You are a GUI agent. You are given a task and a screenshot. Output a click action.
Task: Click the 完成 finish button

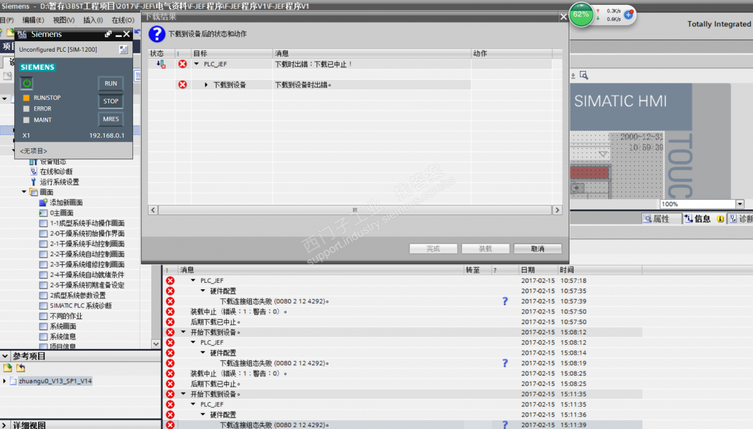click(x=433, y=249)
